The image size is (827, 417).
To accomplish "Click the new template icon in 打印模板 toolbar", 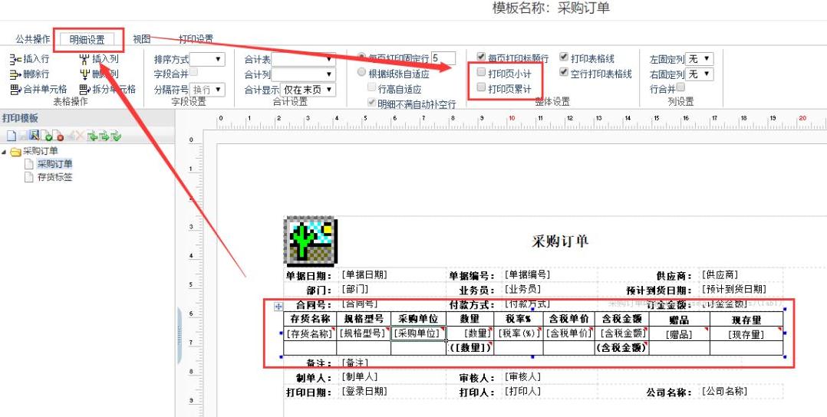I will coord(12,136).
